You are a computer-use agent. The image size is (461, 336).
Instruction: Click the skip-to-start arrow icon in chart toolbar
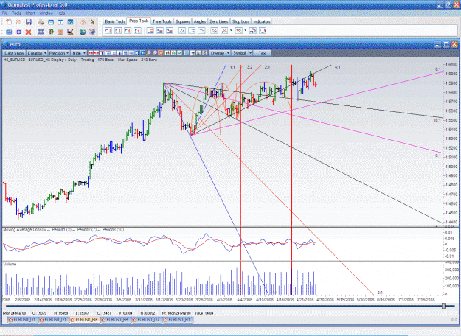click(x=136, y=53)
